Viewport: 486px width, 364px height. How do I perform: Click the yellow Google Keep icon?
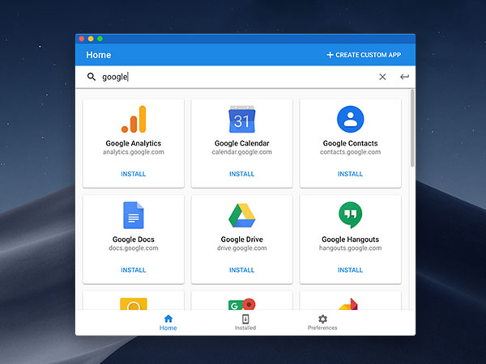(x=134, y=303)
